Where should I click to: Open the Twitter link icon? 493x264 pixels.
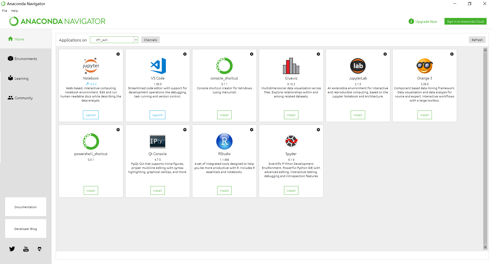tap(12, 249)
